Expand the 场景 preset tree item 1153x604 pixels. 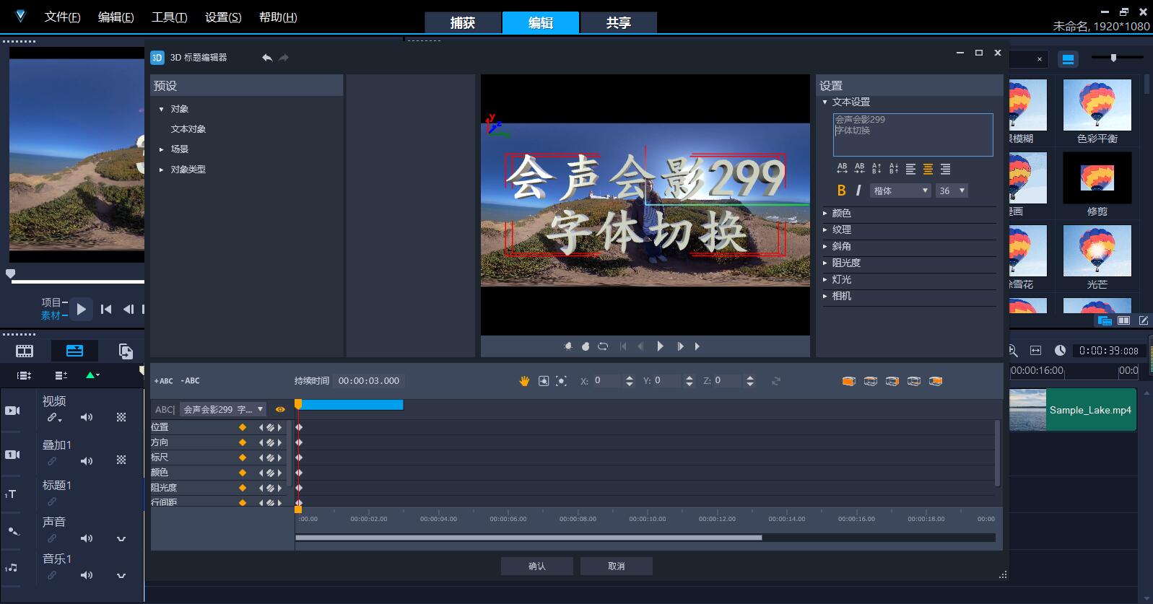(x=162, y=149)
